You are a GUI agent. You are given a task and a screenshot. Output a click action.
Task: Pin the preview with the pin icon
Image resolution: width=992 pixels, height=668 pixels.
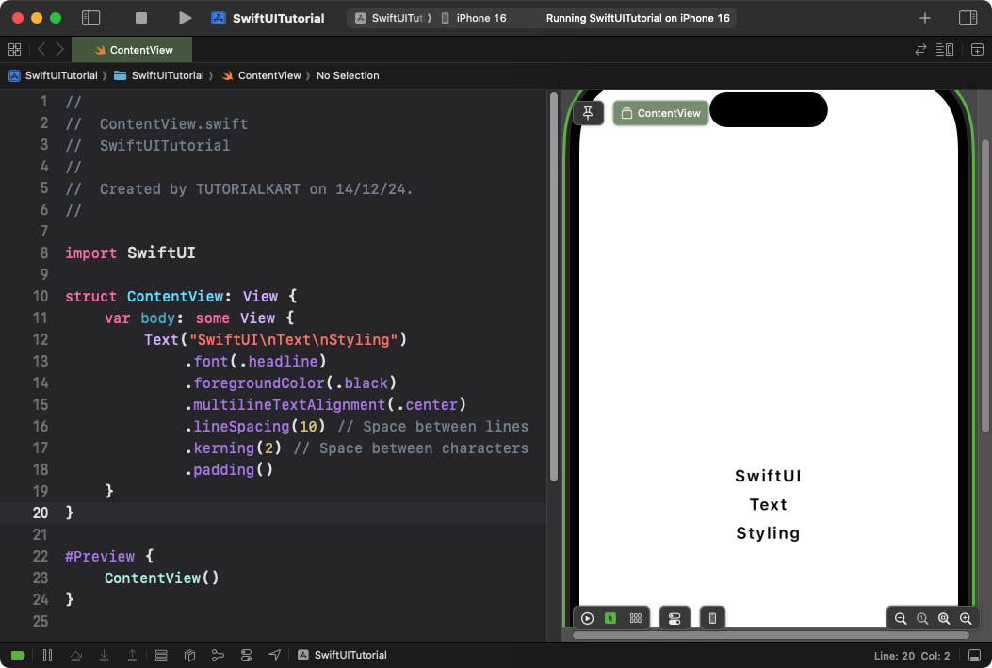coord(588,113)
